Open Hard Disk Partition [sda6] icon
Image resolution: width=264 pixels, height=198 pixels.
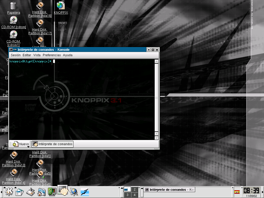(x=40, y=174)
